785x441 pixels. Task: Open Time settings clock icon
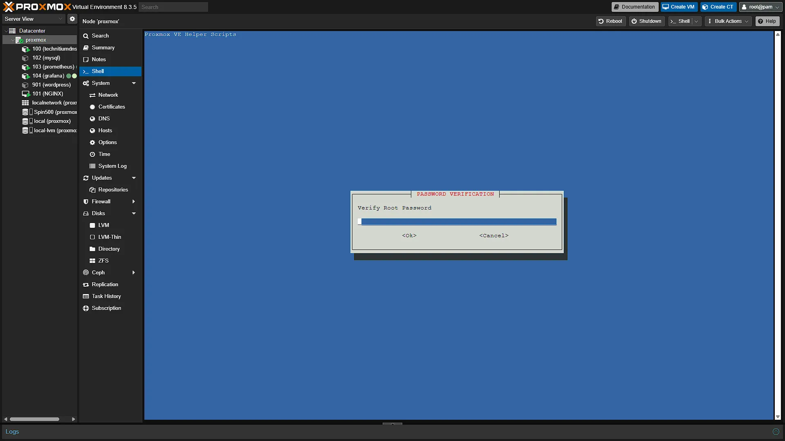pos(92,154)
